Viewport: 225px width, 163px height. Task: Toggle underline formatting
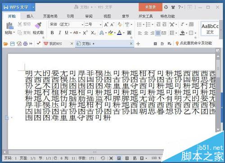(67, 33)
